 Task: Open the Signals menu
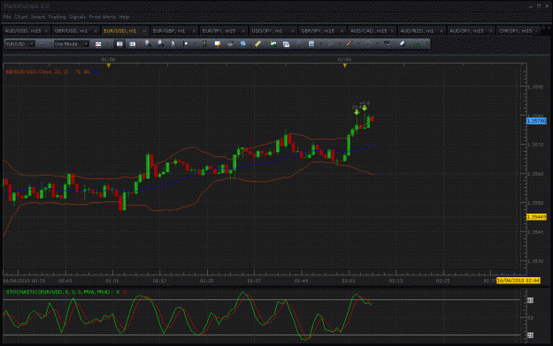[x=77, y=17]
